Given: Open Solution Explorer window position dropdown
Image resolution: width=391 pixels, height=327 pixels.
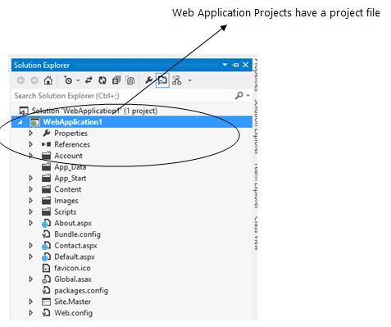Looking at the screenshot, I should tap(225, 65).
